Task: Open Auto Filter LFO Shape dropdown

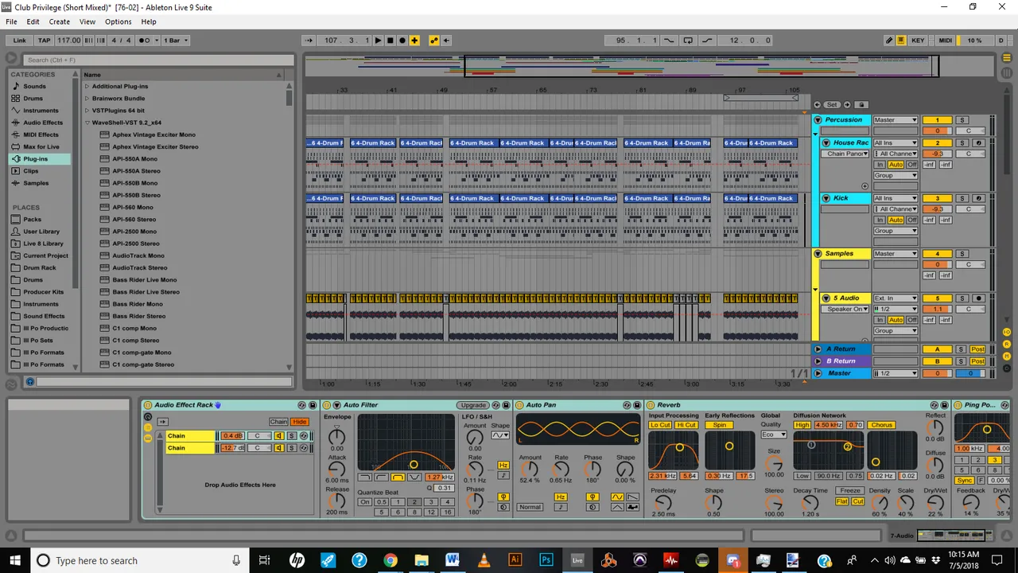Action: 500,435
